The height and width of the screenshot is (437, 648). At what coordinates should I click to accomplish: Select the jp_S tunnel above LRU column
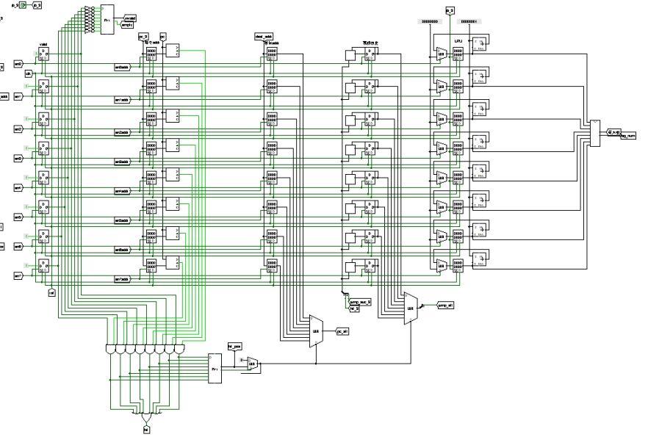(x=450, y=10)
